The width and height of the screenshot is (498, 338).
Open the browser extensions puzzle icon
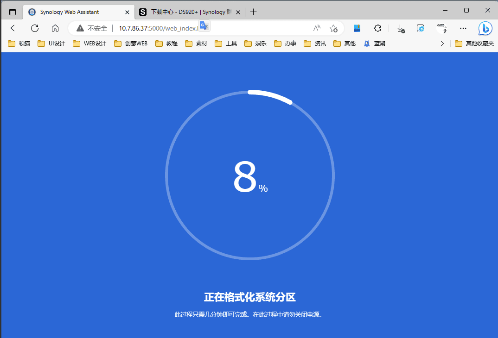point(377,28)
